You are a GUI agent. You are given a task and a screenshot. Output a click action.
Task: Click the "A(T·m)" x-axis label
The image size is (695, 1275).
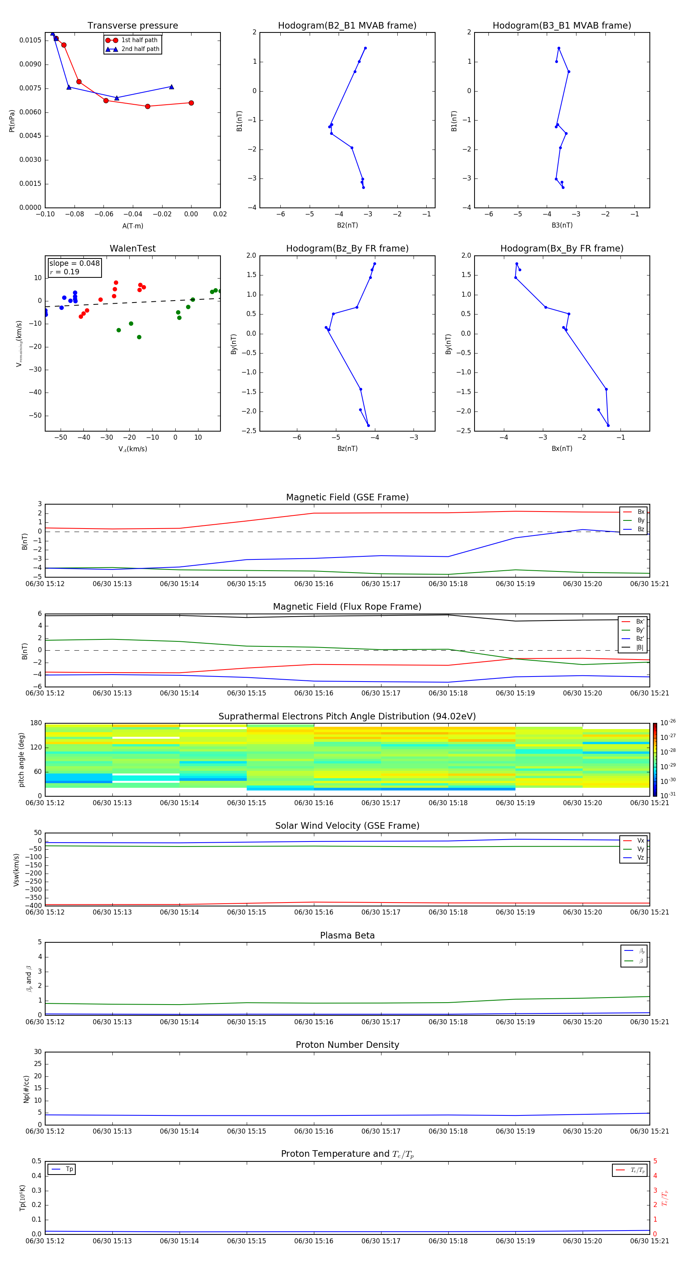132,226
